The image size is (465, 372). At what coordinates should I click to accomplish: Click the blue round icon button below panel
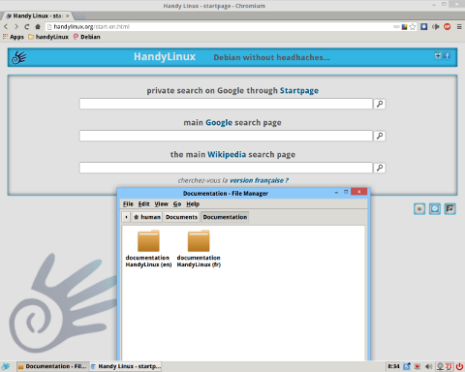pos(435,209)
